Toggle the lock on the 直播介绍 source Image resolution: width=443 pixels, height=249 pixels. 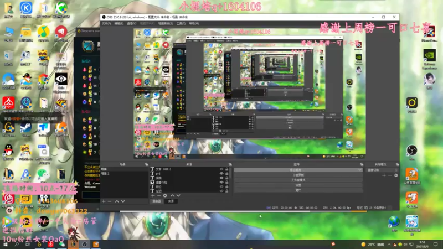(226, 182)
